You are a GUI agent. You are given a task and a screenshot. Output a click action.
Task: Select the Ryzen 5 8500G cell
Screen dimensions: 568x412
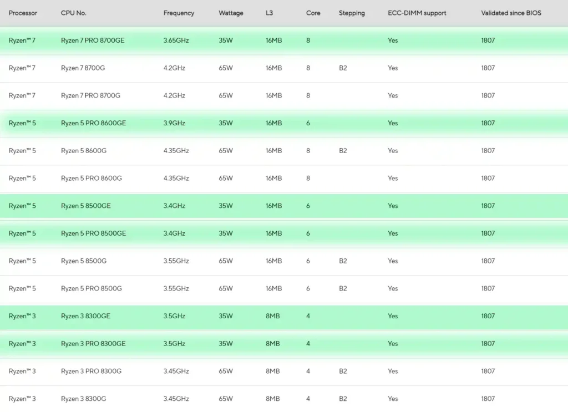coord(84,261)
